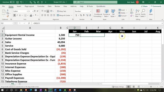Click Decrease Font Size icon
The width and height of the screenshot is (164, 92).
point(38,11)
